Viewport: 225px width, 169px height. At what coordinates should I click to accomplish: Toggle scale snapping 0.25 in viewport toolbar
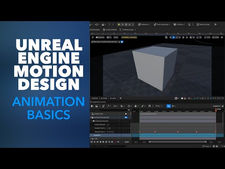[x=207, y=38]
